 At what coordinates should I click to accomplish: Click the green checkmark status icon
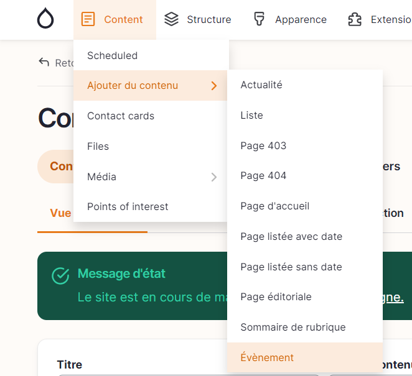click(x=60, y=275)
